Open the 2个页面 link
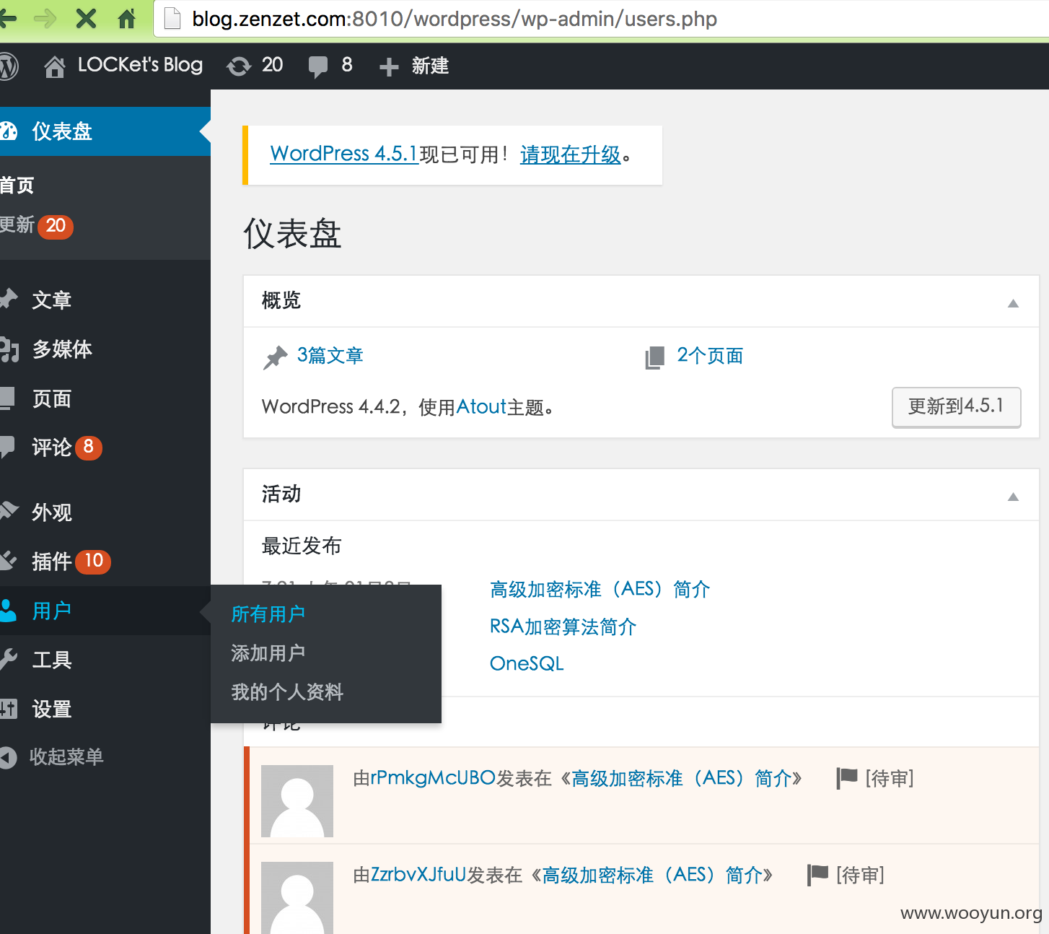Screen dimensions: 1049x934 coord(710,356)
